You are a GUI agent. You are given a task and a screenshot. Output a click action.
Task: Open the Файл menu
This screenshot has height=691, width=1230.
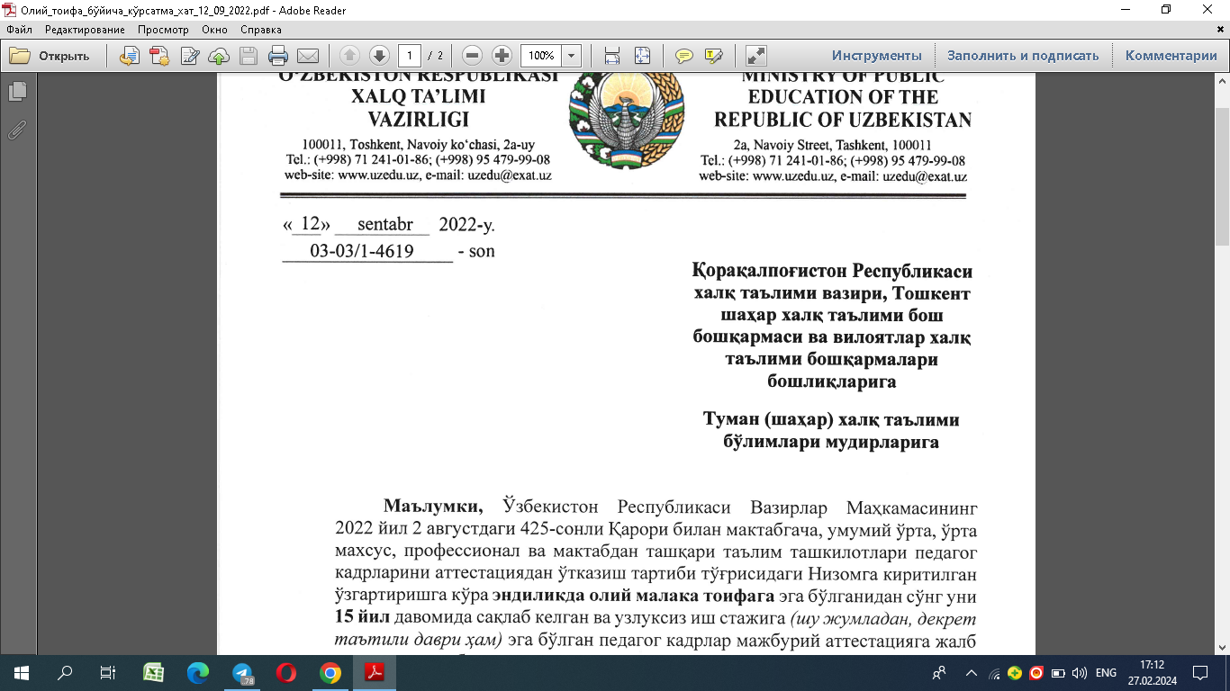pos(19,30)
